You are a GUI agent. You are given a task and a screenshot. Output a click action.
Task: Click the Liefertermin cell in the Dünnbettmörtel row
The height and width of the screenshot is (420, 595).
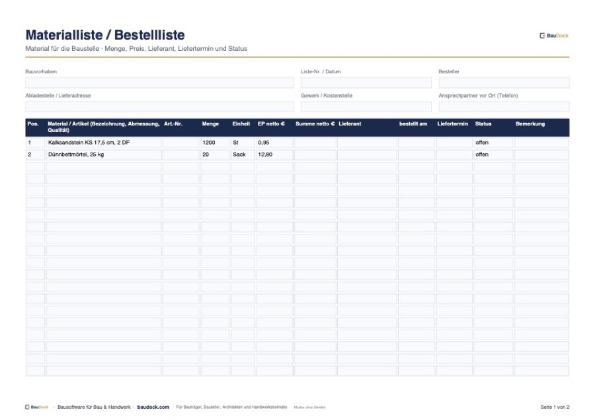click(454, 155)
